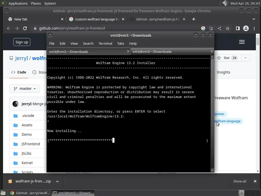
Task: Switch to Chrome window in taskbar
Action: tap(30, 193)
